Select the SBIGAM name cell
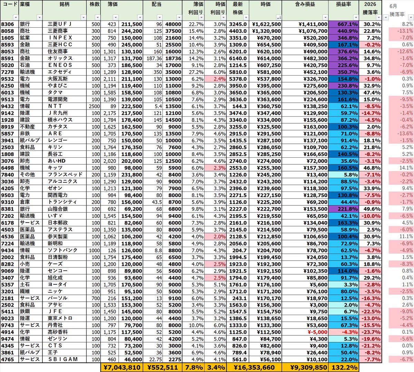414x372 pixels. [x=64, y=359]
